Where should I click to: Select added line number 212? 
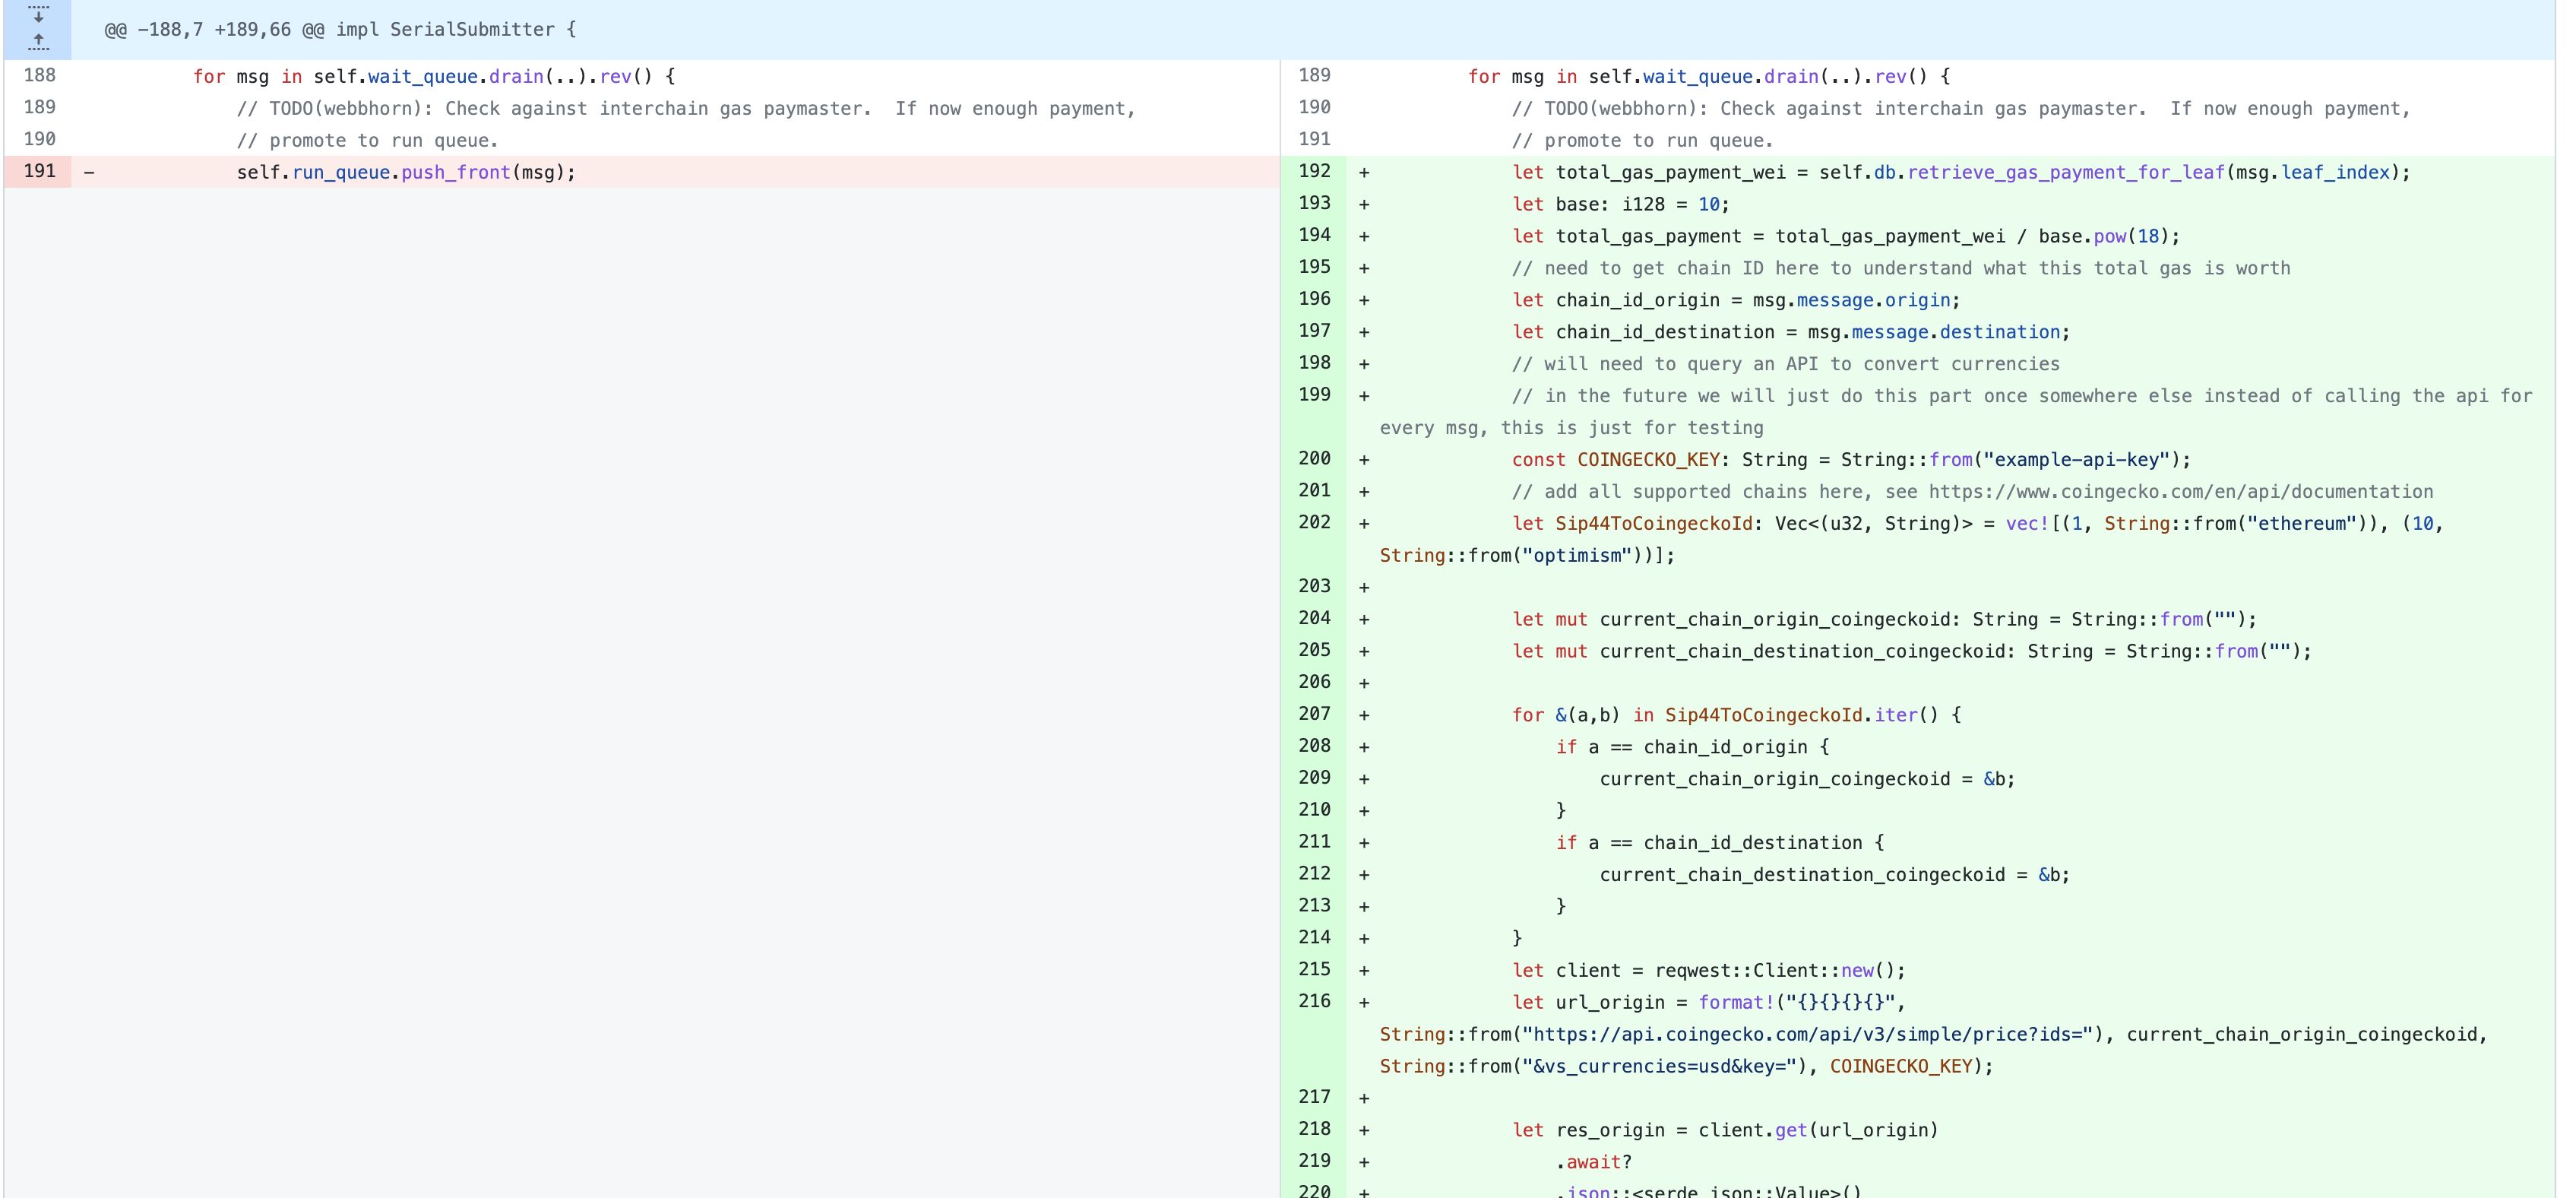(x=1314, y=875)
